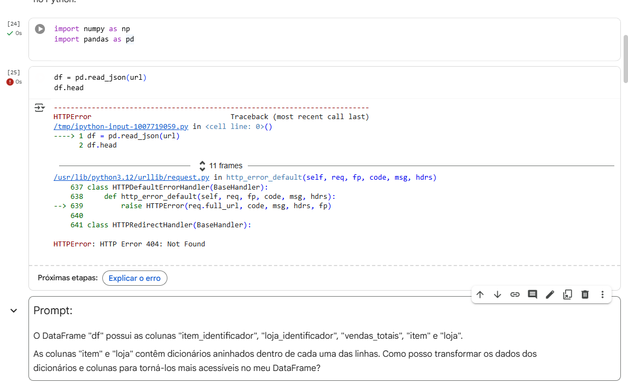Click the vertical page scrollbar
Viewport: 628px width, 383px height.
click(x=625, y=59)
